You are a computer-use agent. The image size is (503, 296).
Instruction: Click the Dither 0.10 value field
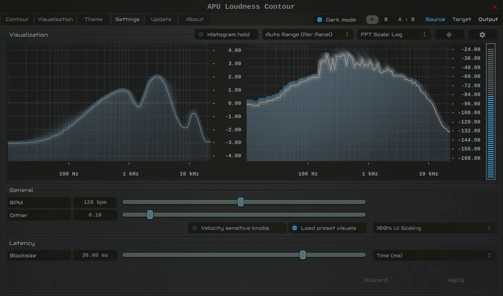[x=95, y=215]
